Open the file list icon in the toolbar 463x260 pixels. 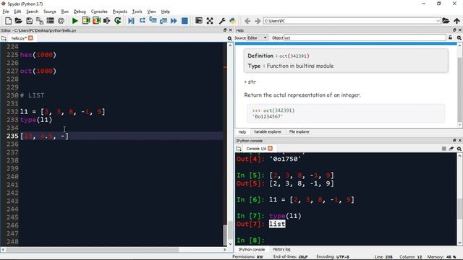[50, 21]
